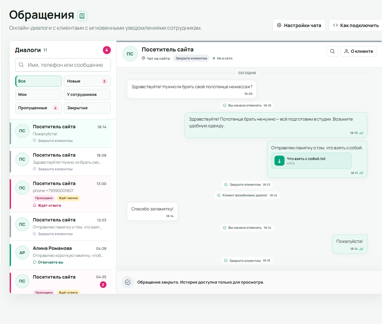
Task: Click the globe icon next to "Чат на сайте"
Action: click(144, 58)
